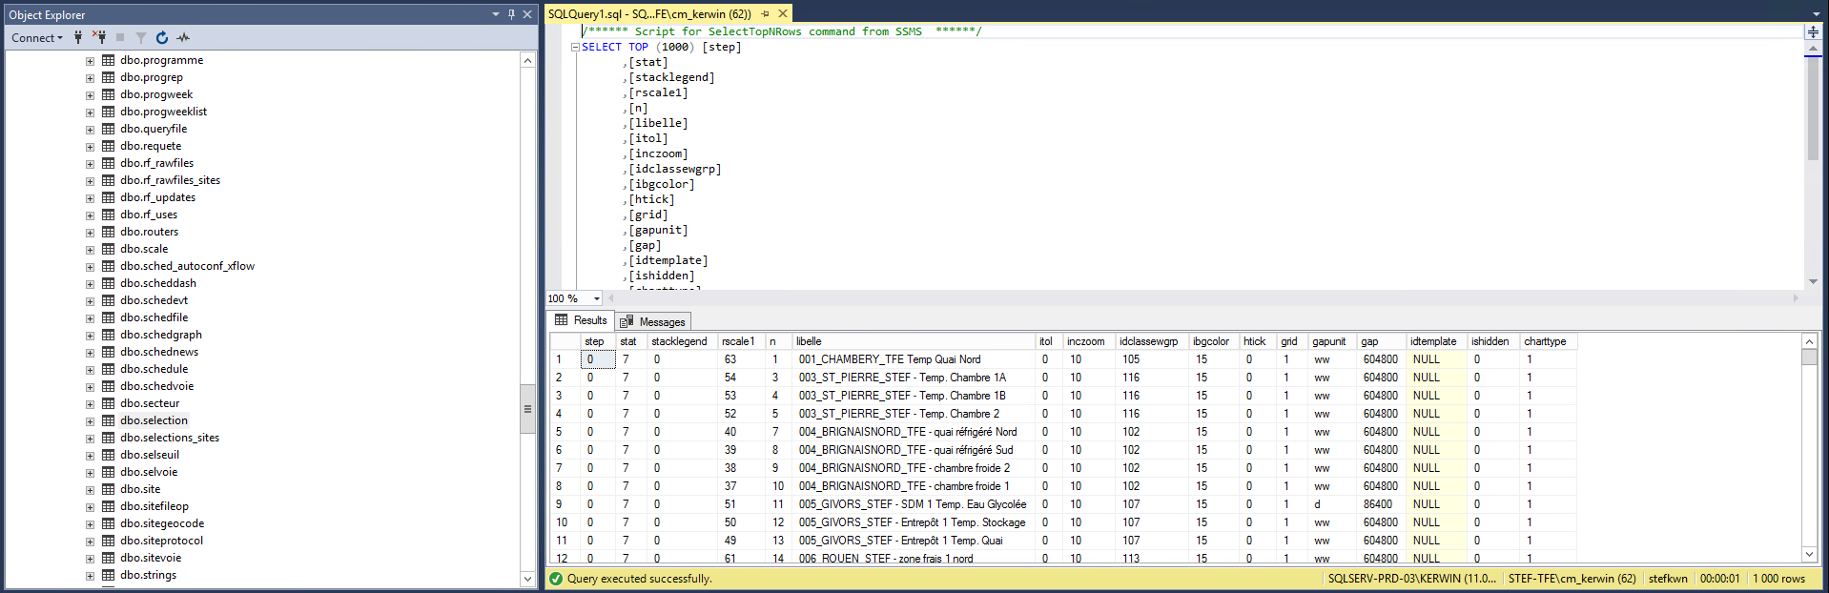Click the Stop square icon in Object Explorer
The image size is (1829, 593).
tap(120, 37)
